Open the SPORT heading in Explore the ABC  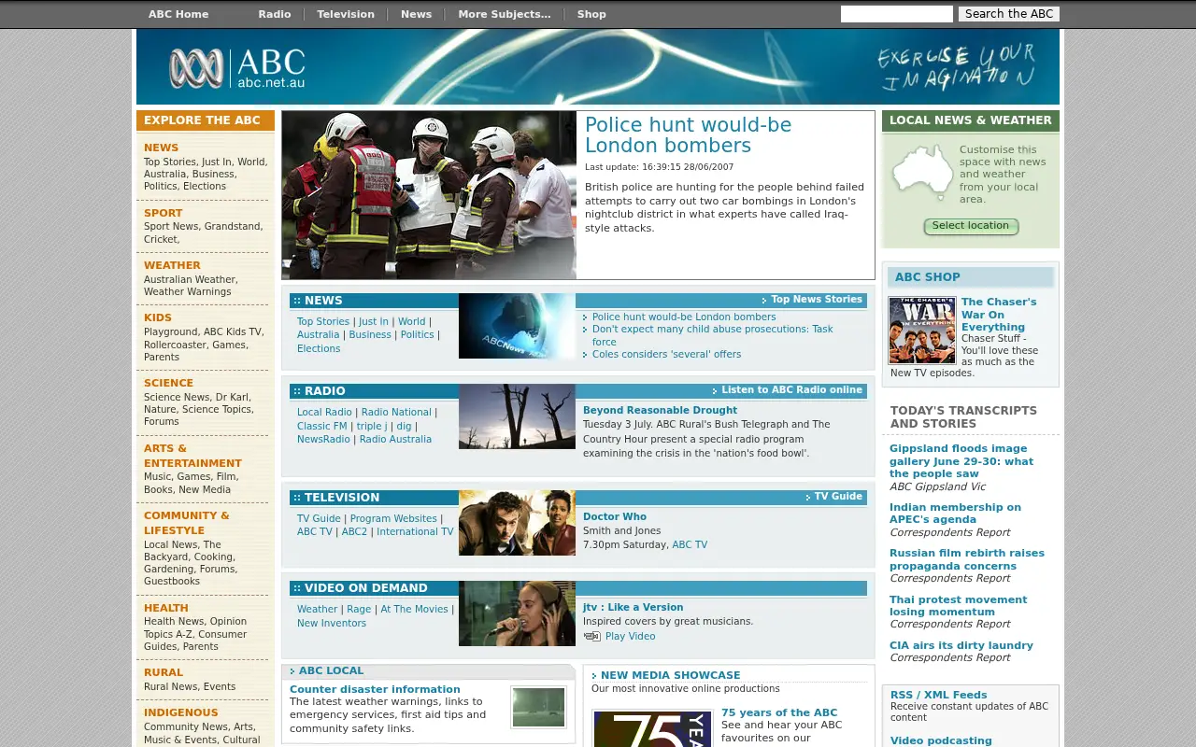[164, 214]
